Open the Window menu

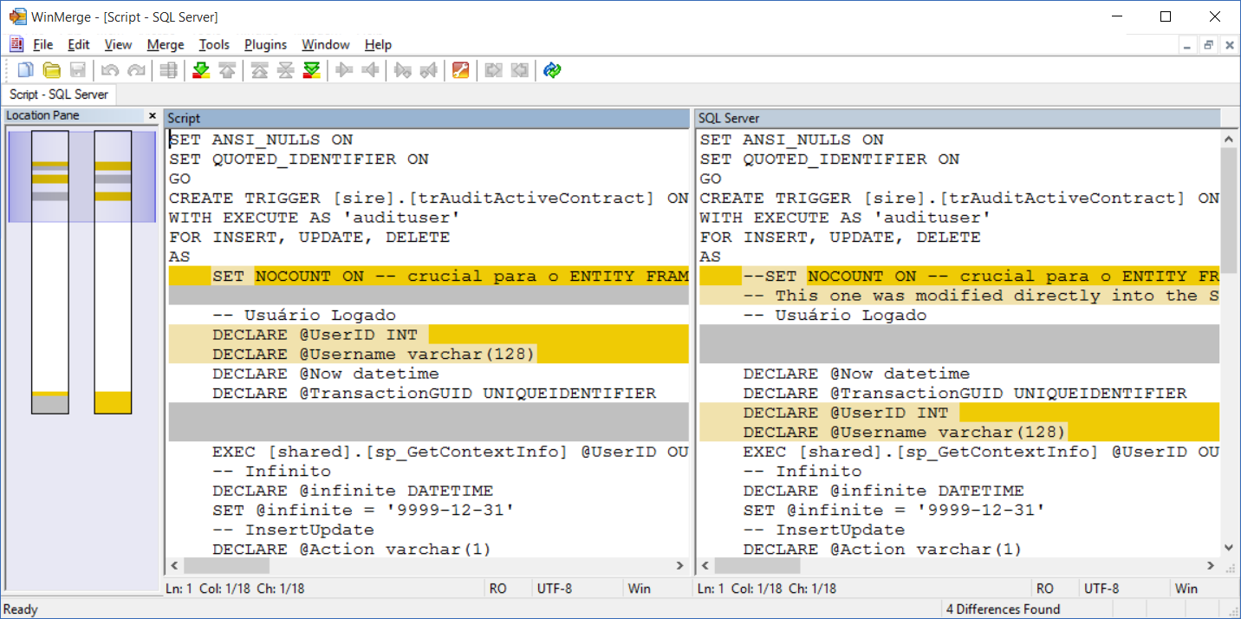coord(326,44)
